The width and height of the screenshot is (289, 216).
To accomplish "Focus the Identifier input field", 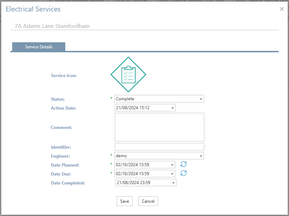I will (159, 147).
